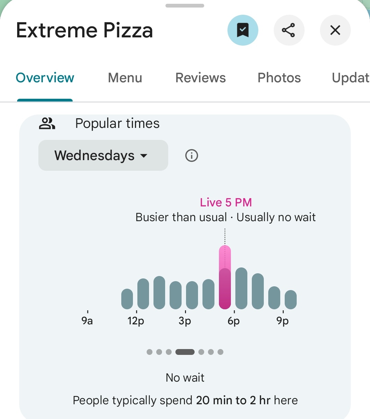Image resolution: width=370 pixels, height=419 pixels.
Task: Tap the 6 PM bar in chart
Action: pyautogui.click(x=241, y=289)
